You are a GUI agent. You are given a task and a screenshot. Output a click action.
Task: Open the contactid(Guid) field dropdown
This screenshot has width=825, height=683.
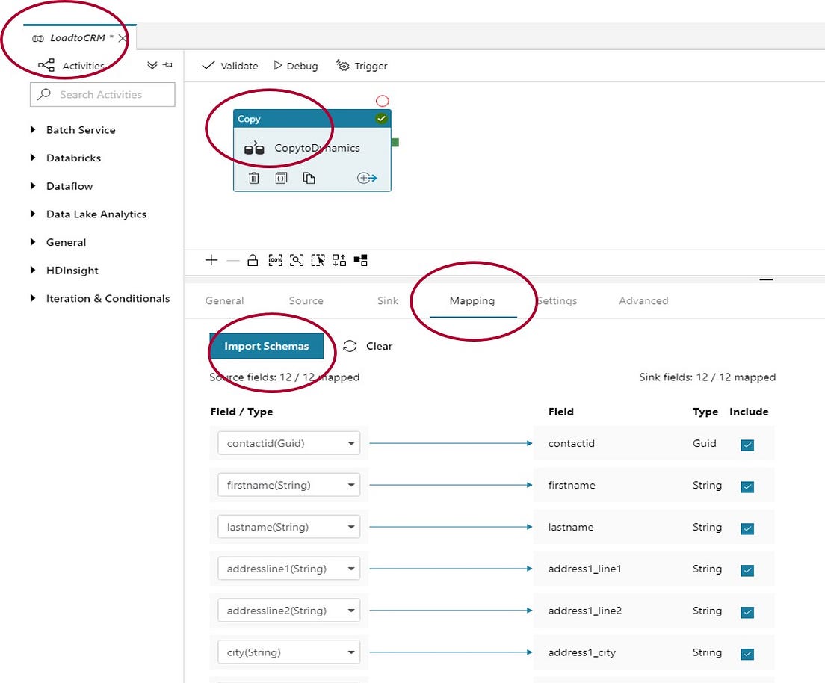(x=350, y=442)
